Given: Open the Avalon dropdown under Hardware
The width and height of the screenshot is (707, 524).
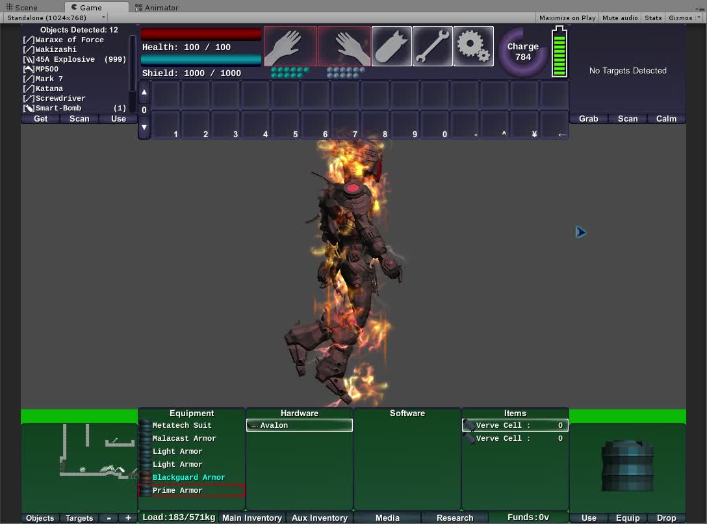Looking at the screenshot, I should [299, 425].
